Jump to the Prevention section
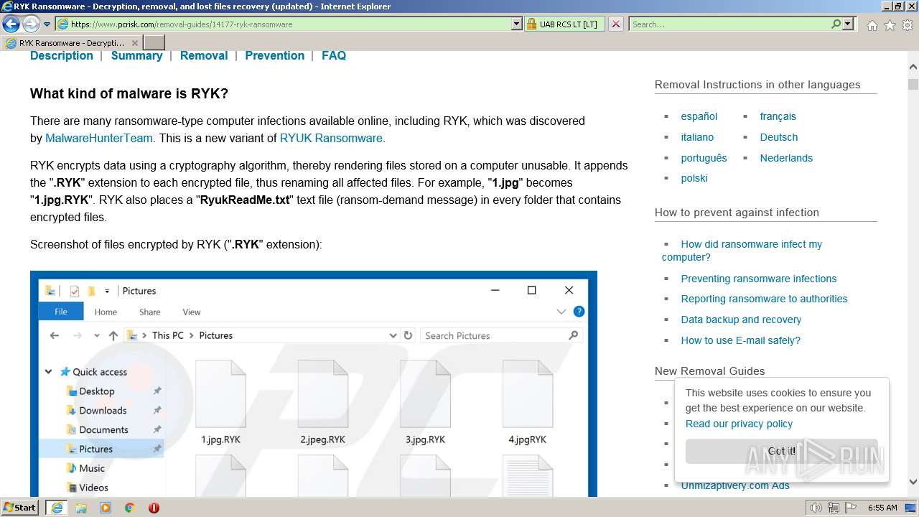This screenshot has height=517, width=919. [x=275, y=55]
